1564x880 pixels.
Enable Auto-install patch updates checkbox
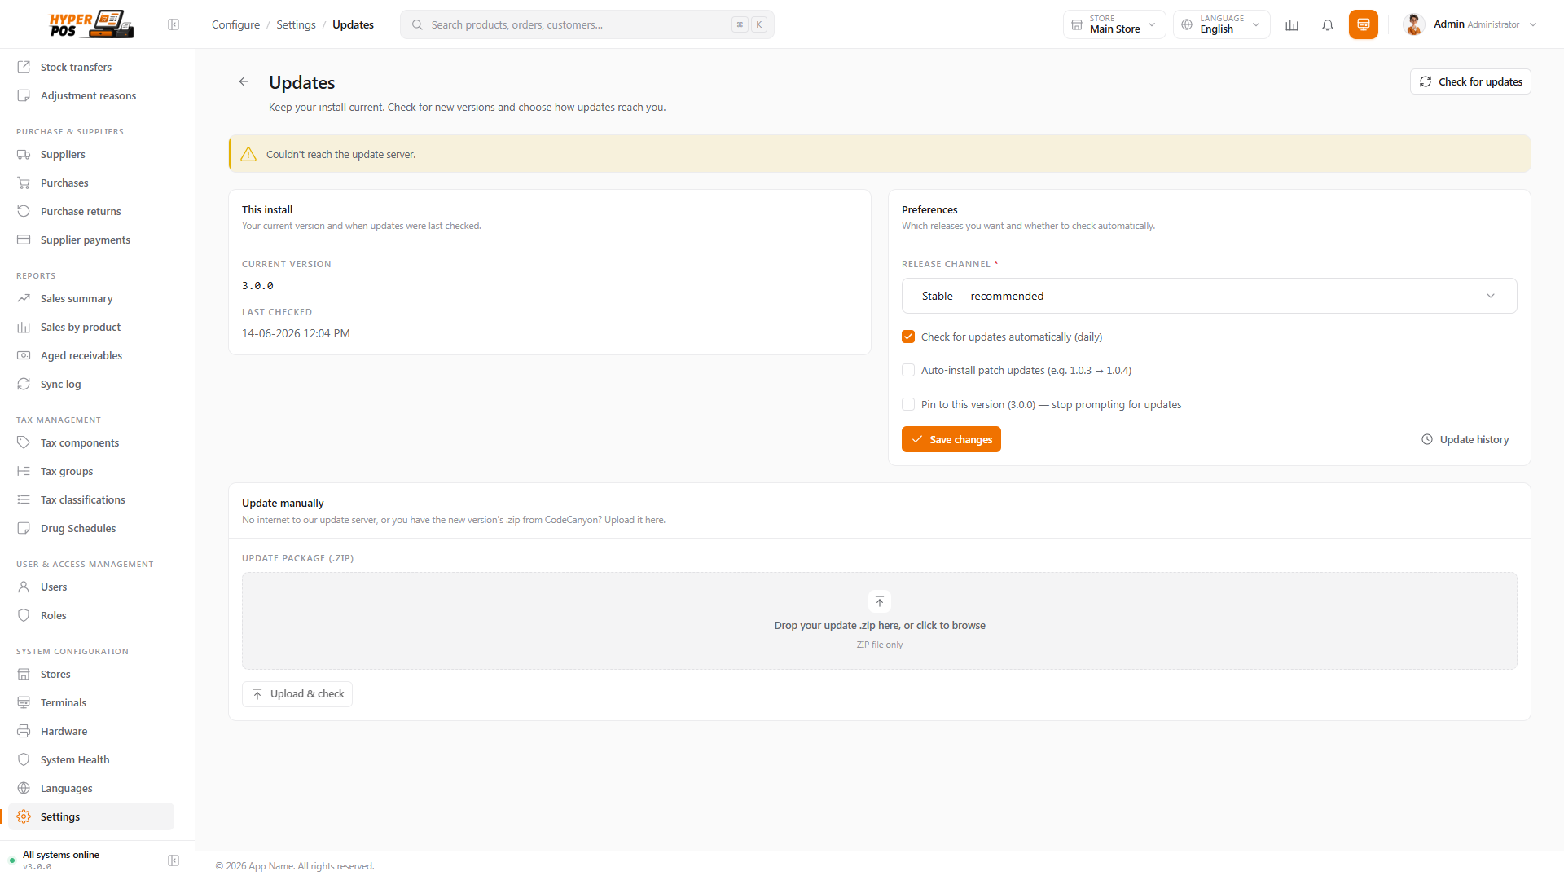tap(908, 370)
